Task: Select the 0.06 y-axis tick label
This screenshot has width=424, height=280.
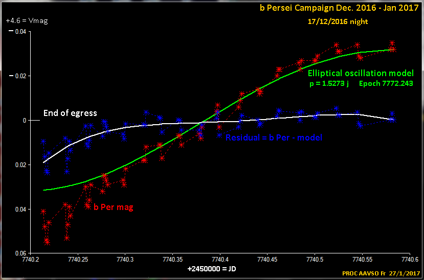Action: [x=20, y=253]
